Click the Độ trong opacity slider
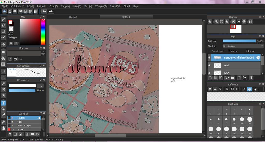Viewport: 265px width, 142px height. tap(239, 41)
